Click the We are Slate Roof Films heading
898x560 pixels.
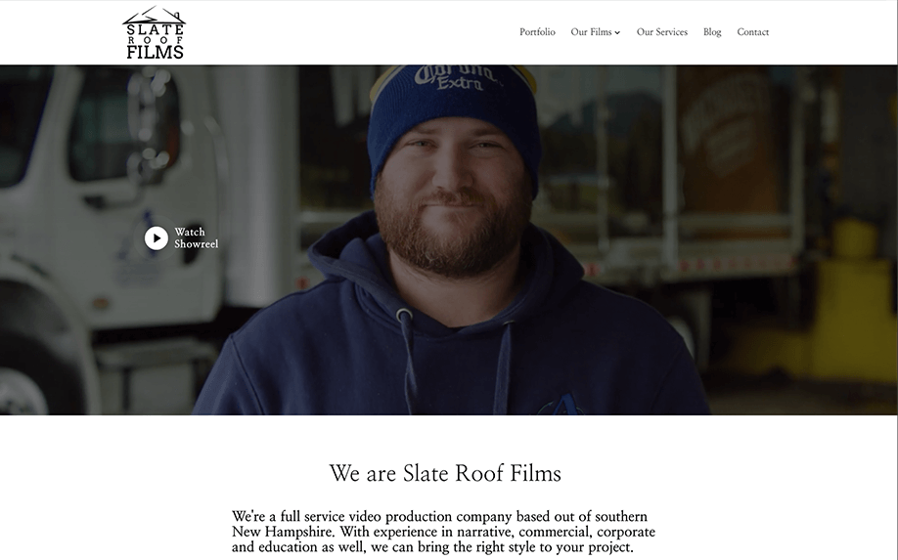click(445, 473)
